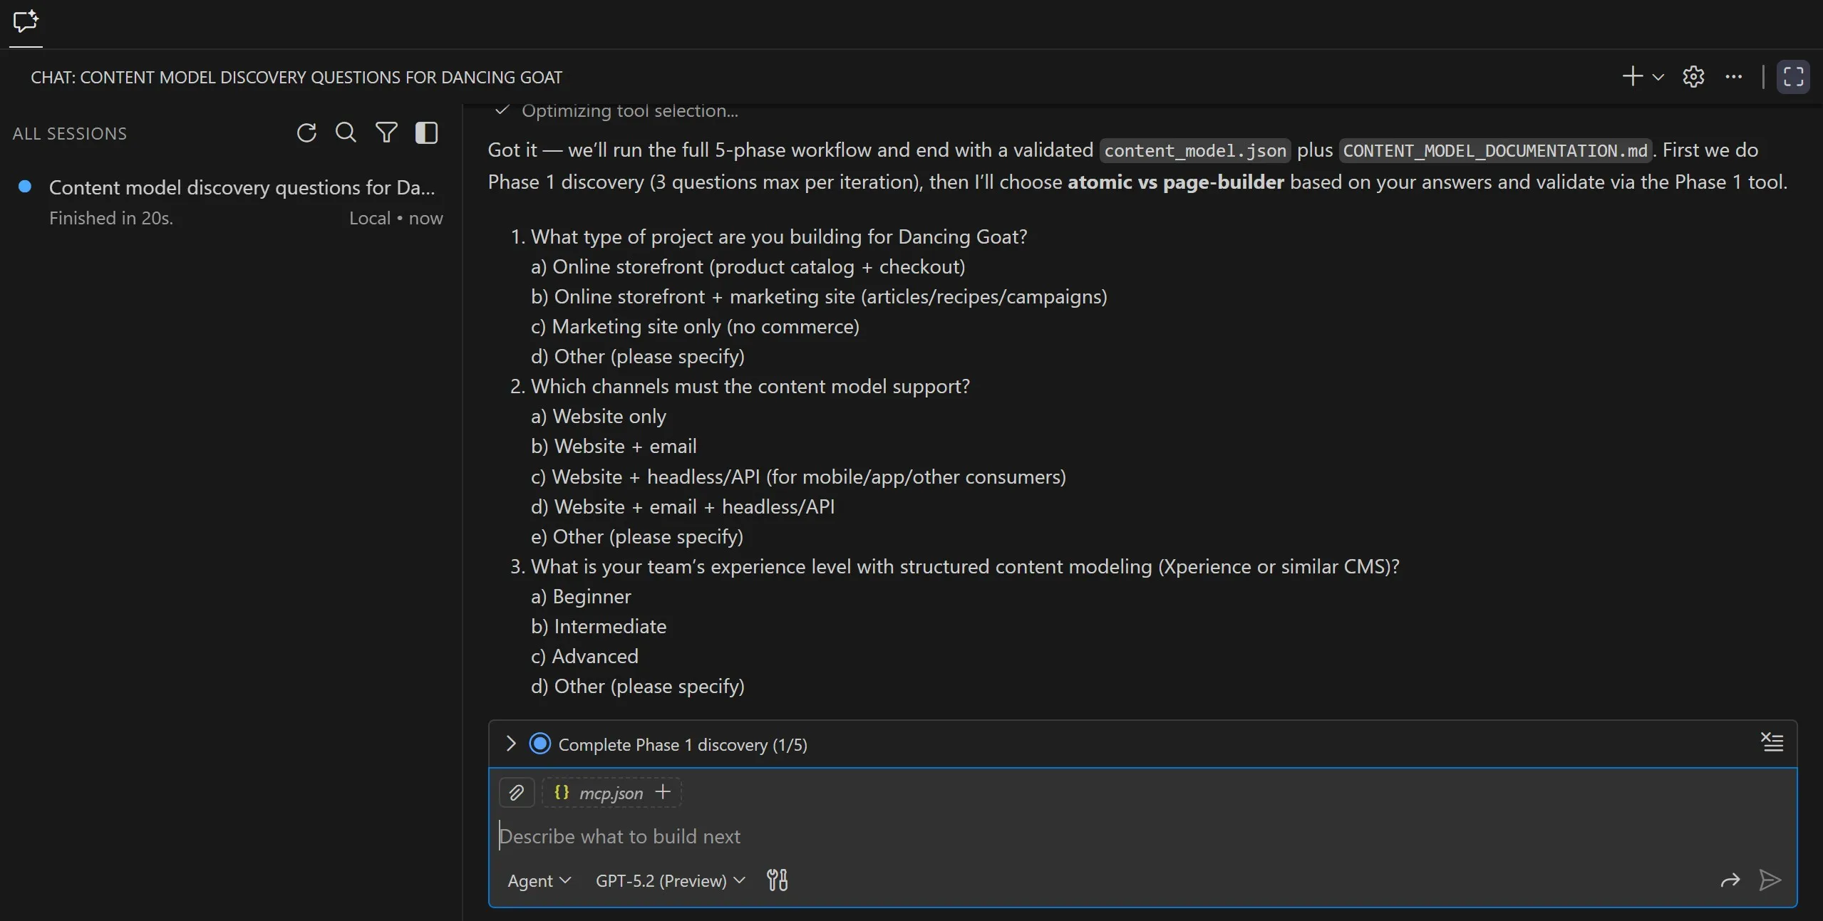1823x921 pixels.
Task: Search through all sessions
Action: click(346, 133)
